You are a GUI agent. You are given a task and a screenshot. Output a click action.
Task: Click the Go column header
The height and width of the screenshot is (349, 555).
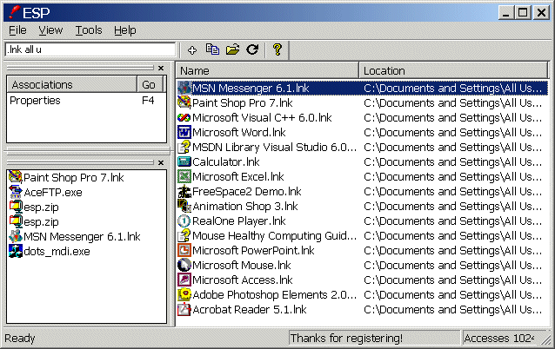(x=150, y=85)
